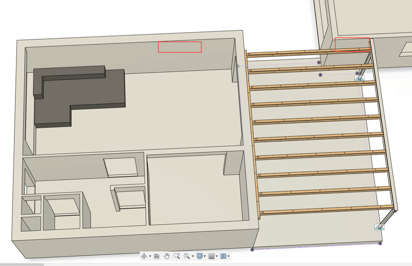
Task: Click the Look At tool icon
Action: [157, 256]
